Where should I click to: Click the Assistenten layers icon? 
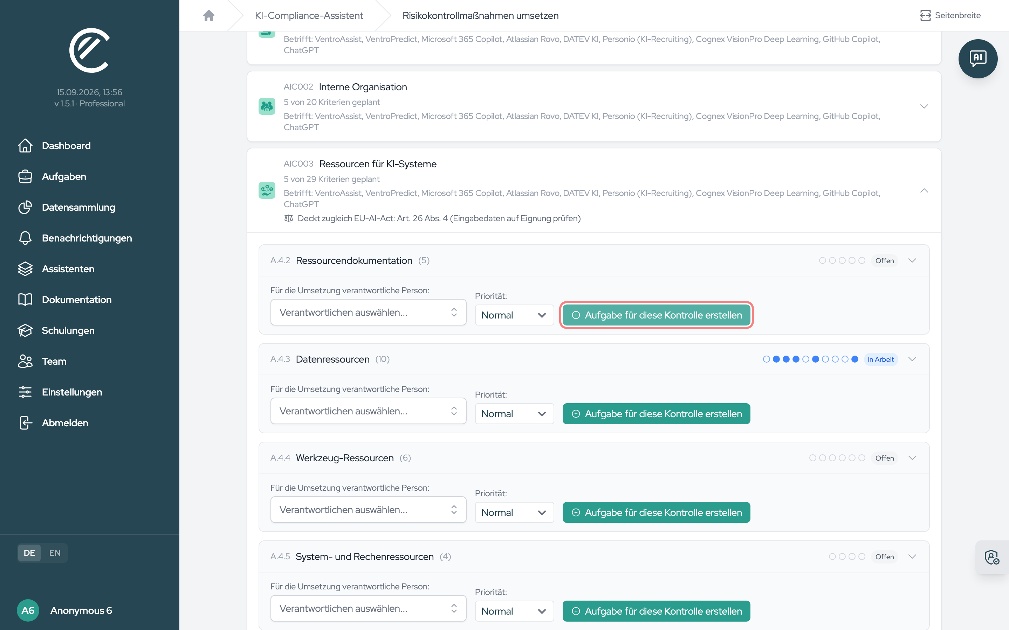pos(25,269)
